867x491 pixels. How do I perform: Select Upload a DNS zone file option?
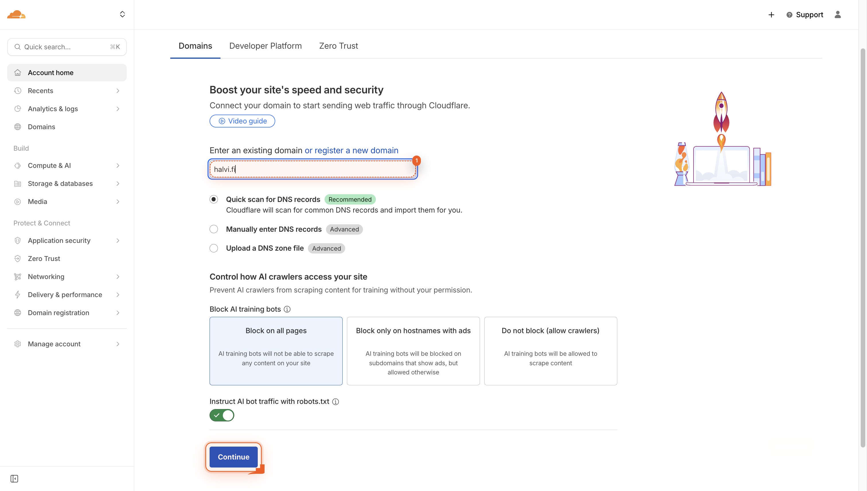click(214, 248)
